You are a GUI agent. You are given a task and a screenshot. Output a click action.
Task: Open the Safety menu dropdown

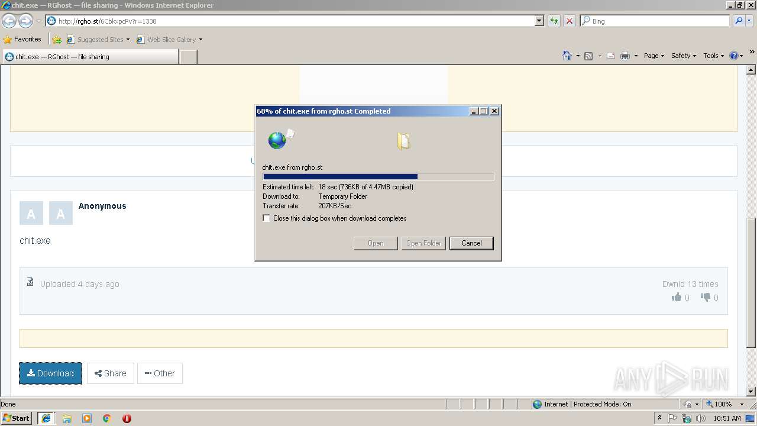pyautogui.click(x=684, y=56)
